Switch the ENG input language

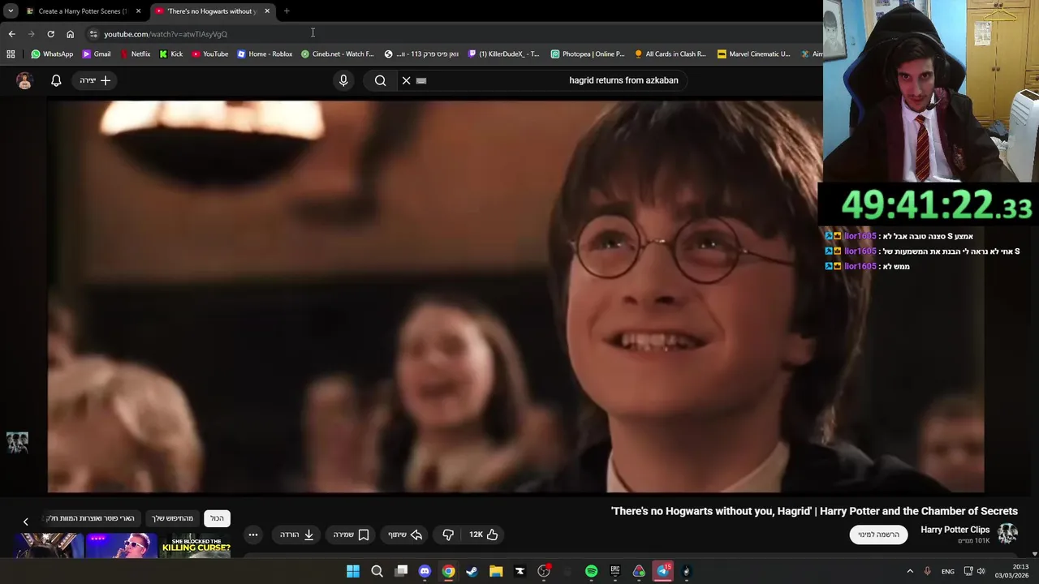(947, 571)
